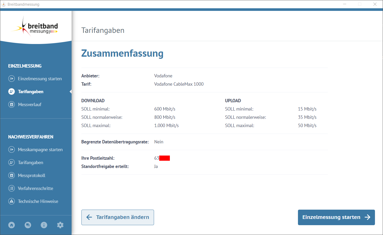383x235 pixels.
Task: Open Technische Hinweise in the sidebar
Action: click(38, 201)
